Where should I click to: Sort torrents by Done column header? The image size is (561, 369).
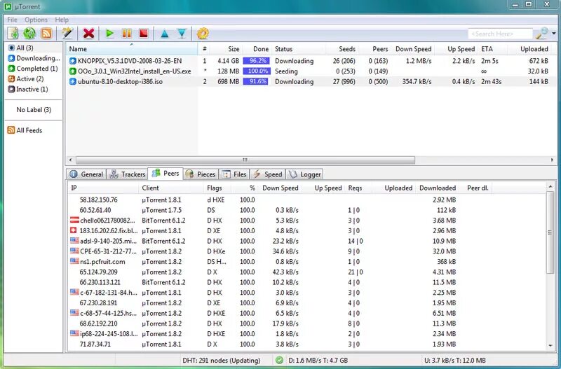pos(257,49)
